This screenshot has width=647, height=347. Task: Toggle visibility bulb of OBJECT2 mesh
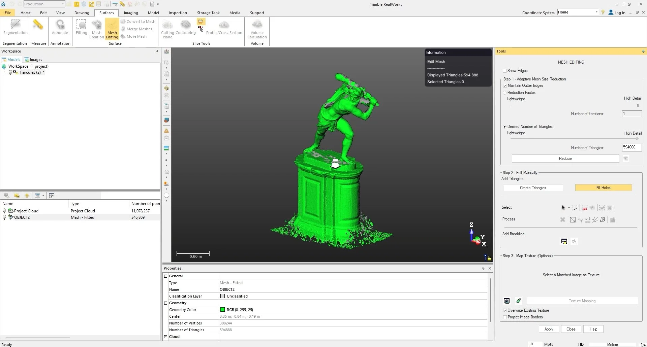click(x=4, y=217)
